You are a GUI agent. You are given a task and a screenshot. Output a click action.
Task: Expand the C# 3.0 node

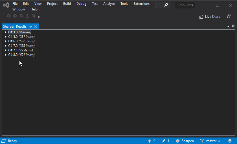pyautogui.click(x=6, y=32)
